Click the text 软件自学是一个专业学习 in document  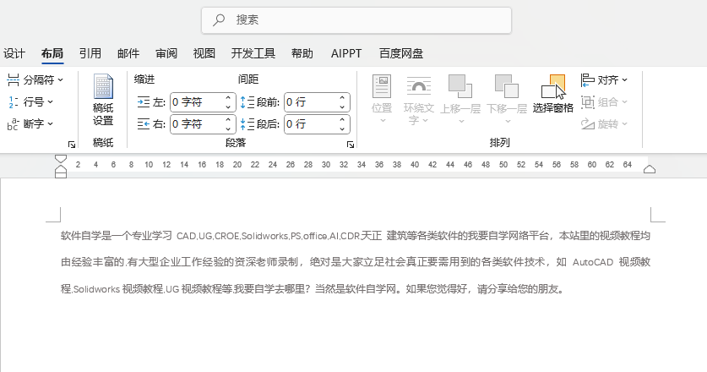point(117,236)
